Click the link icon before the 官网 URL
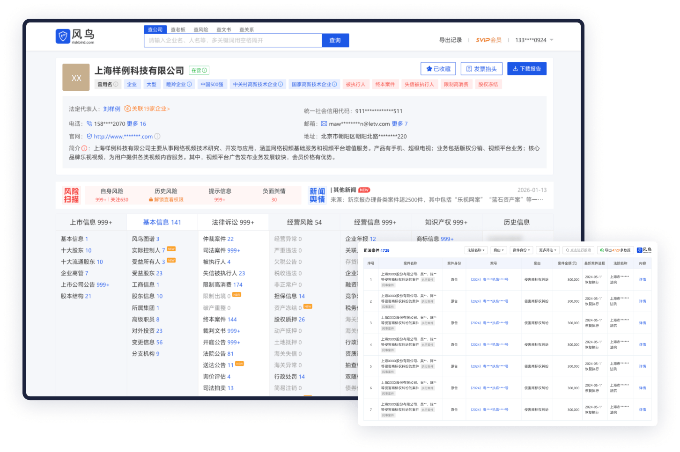Image resolution: width=680 pixels, height=452 pixels. pyautogui.click(x=89, y=136)
